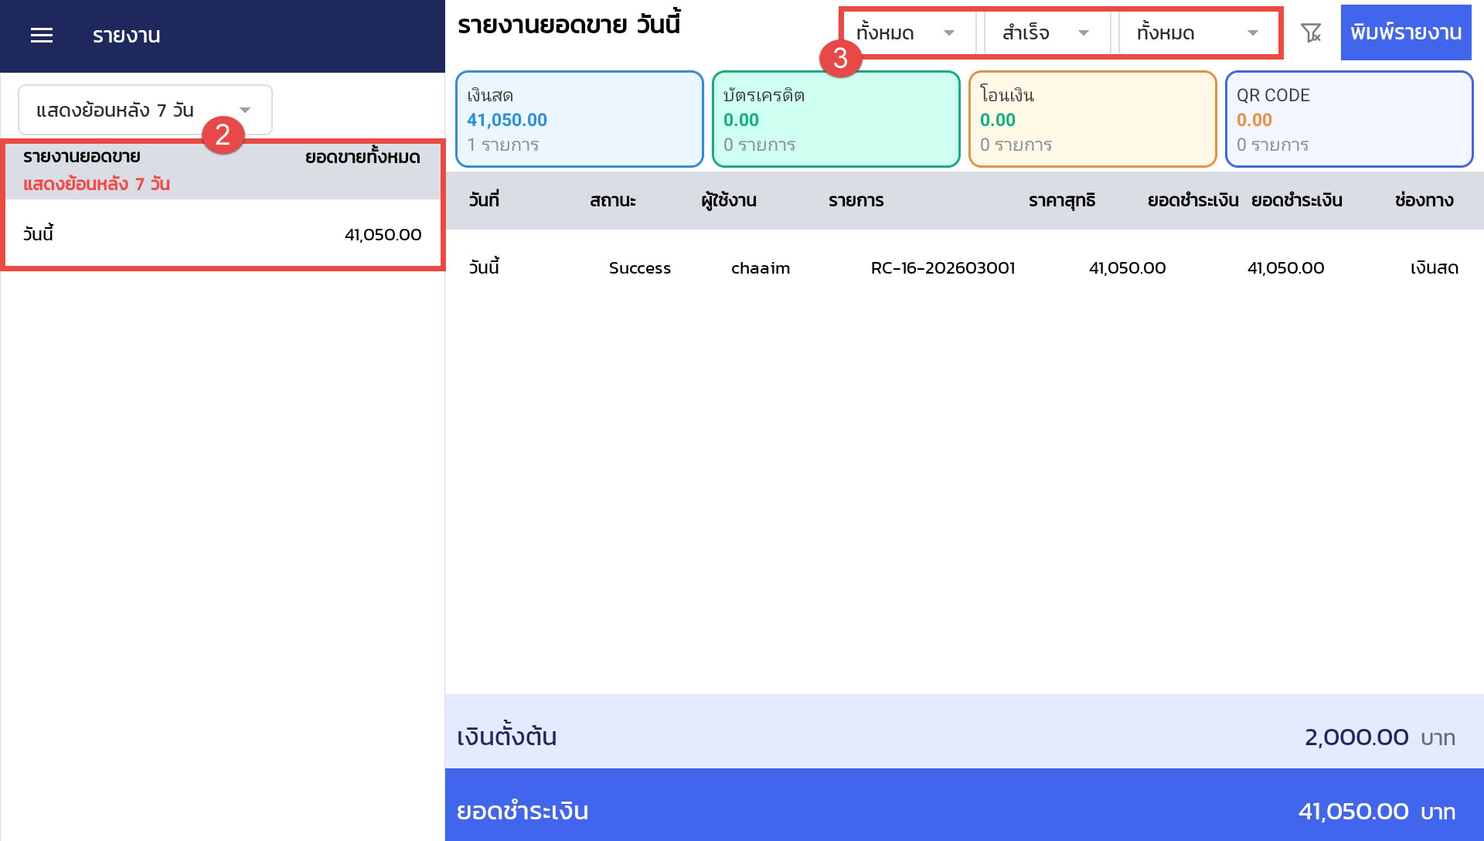Click the ช่องทาง column header

coord(1424,201)
